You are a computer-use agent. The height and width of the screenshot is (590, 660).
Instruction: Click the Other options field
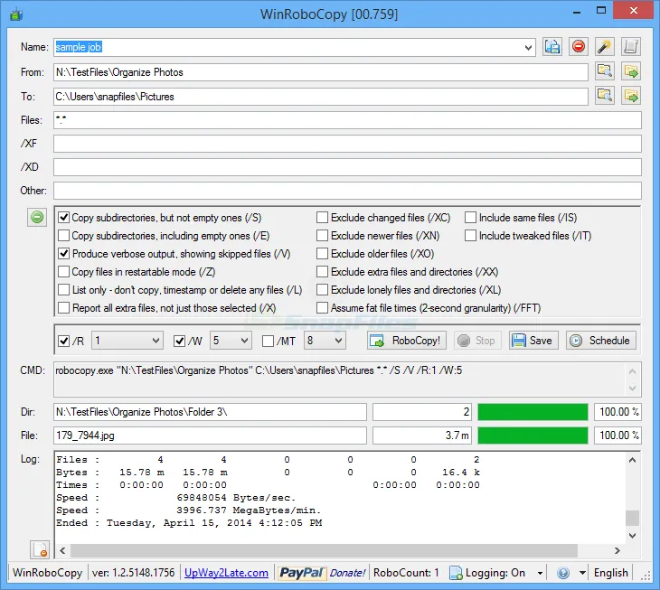point(347,191)
